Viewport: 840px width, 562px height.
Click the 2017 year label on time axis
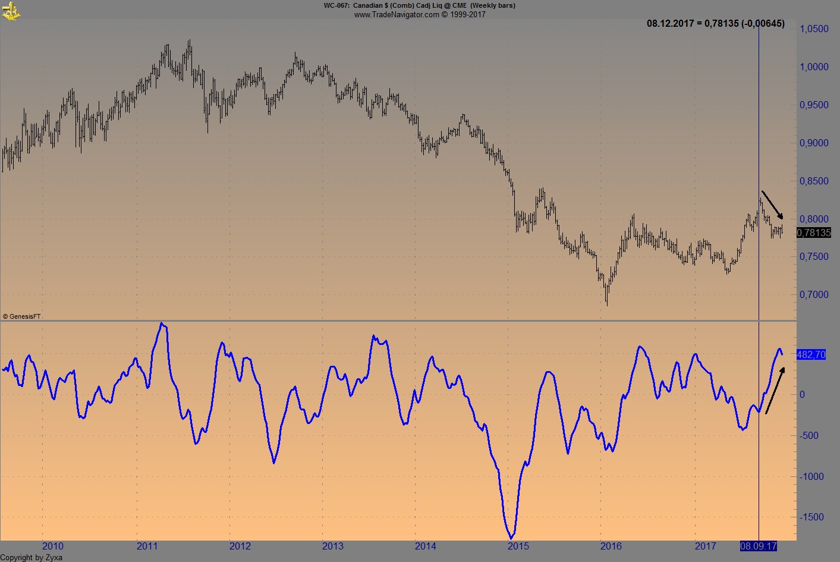706,546
